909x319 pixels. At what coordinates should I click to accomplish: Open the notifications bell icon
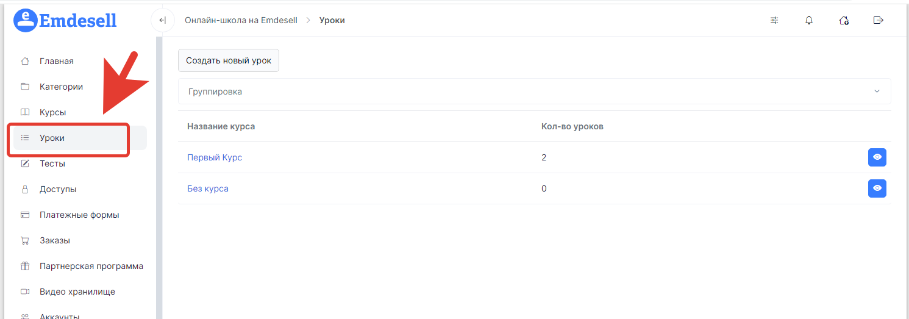[x=809, y=20]
